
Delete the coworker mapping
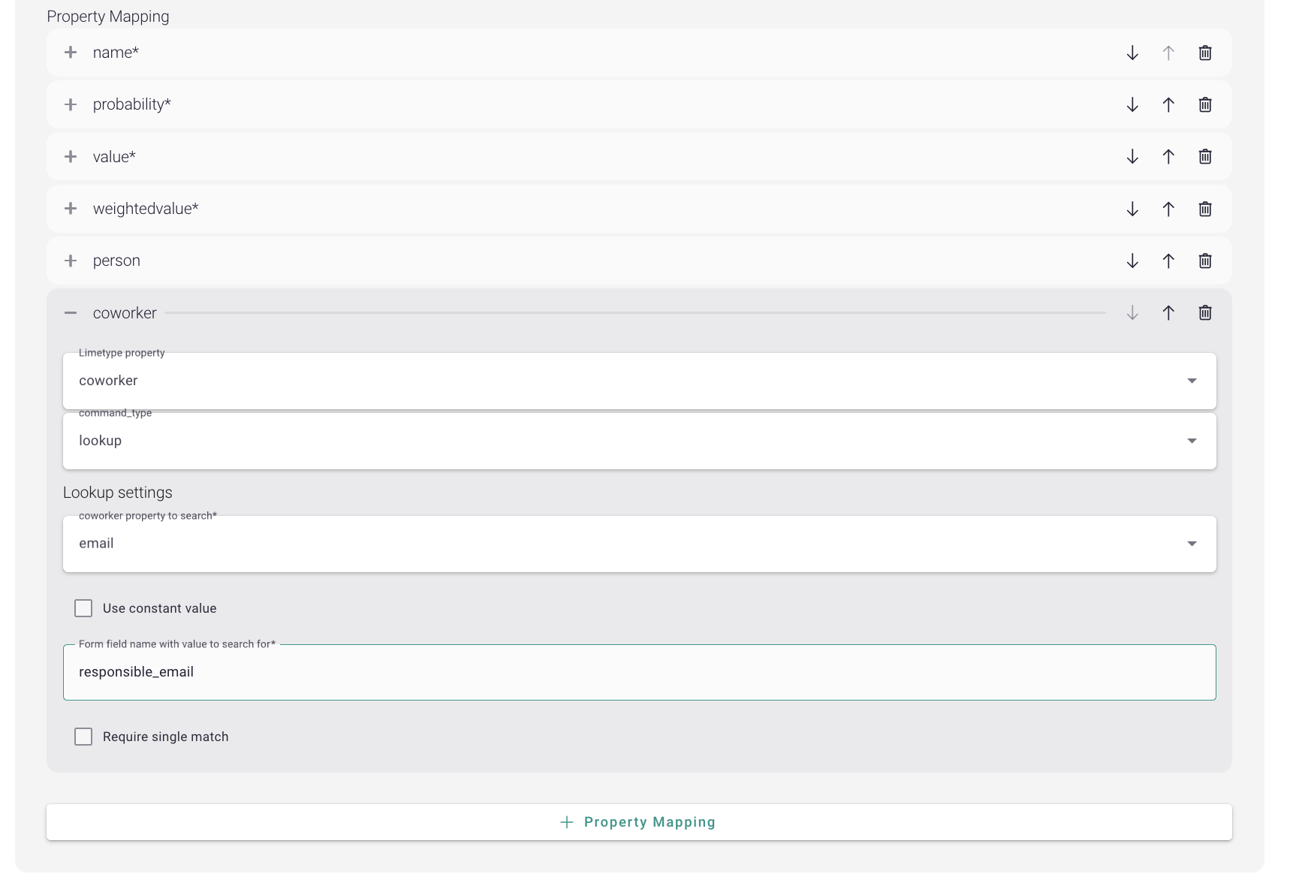1205,312
